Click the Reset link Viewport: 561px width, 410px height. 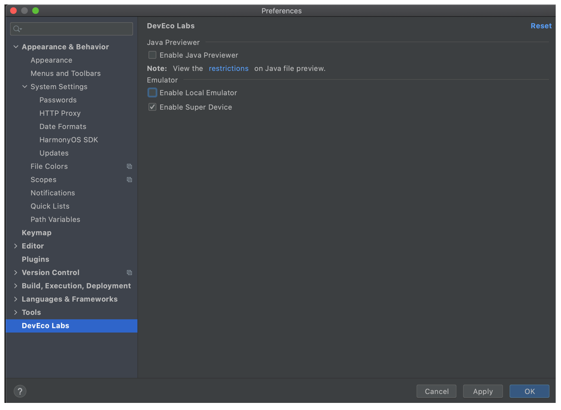[x=541, y=26]
